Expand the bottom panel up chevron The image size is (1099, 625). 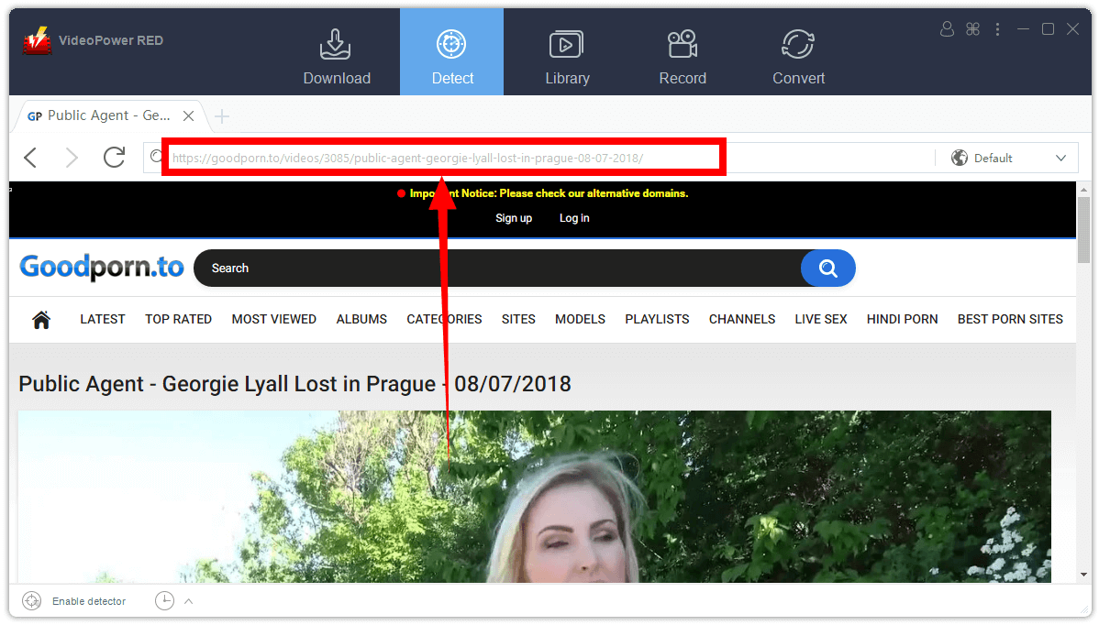point(189,601)
